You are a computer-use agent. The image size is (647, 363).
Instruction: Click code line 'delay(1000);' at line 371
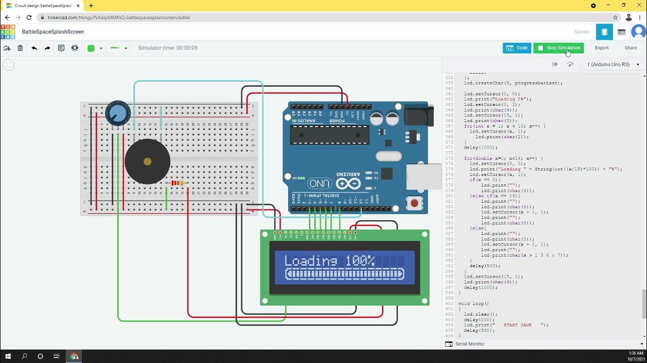click(x=481, y=148)
